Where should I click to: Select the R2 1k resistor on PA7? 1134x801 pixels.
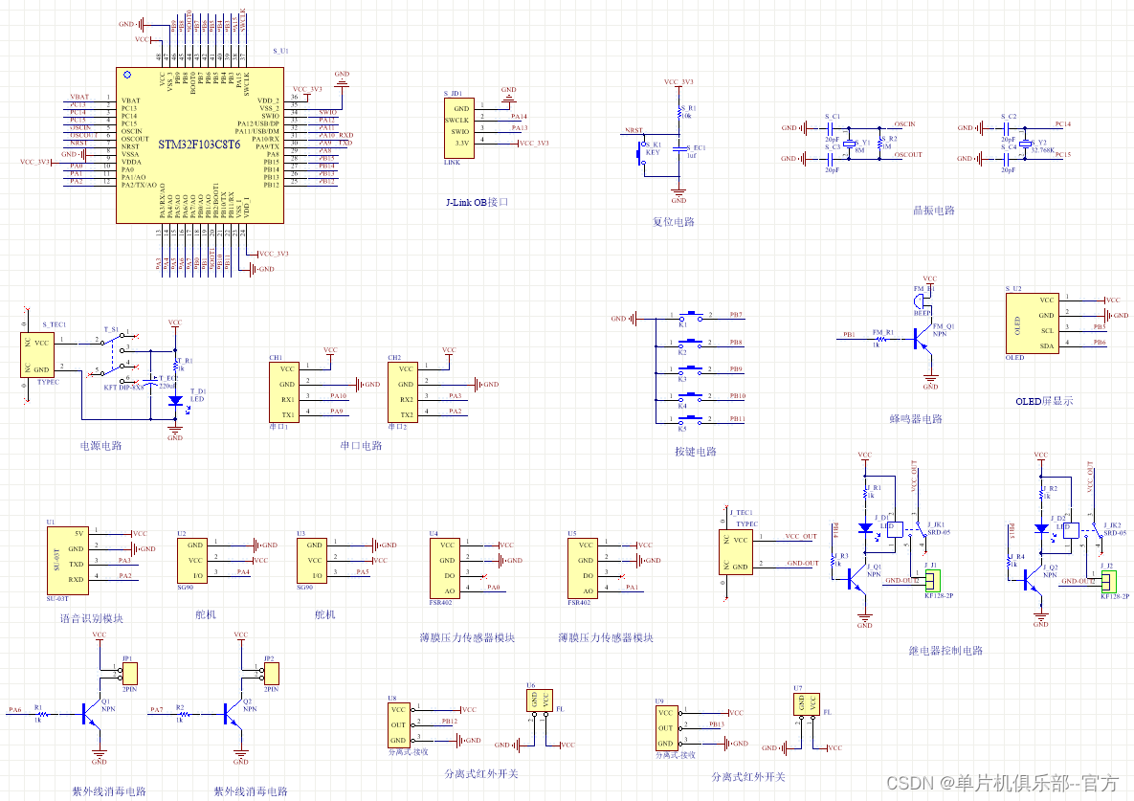(184, 714)
